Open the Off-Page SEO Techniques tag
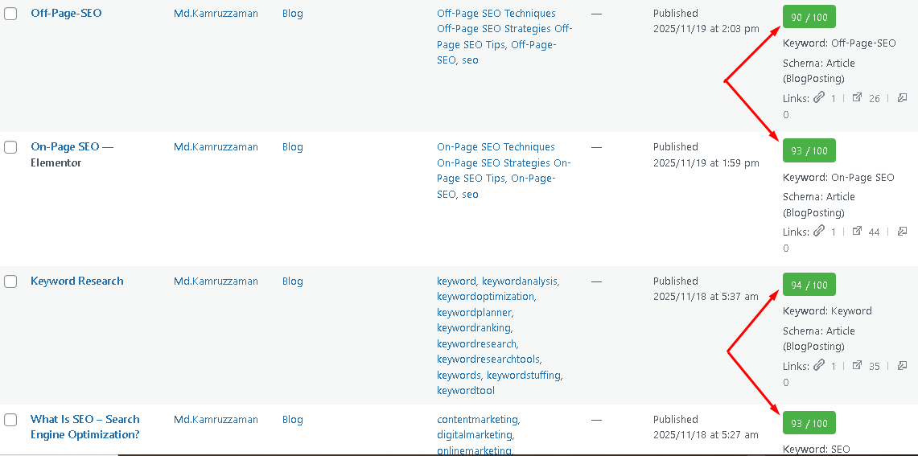This screenshot has width=918, height=456. [496, 14]
